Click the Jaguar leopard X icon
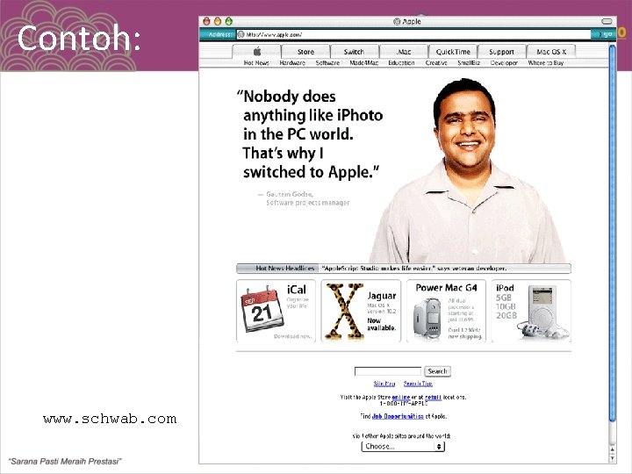Image resolution: width=632 pixels, height=474 pixels. tap(345, 311)
